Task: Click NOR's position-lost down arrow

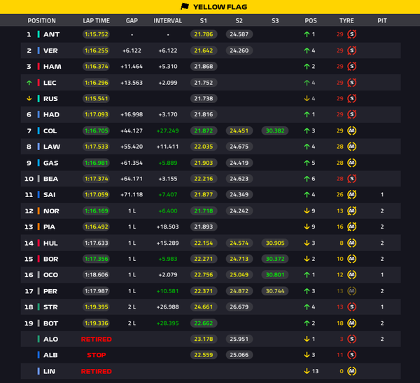Action: (307, 211)
